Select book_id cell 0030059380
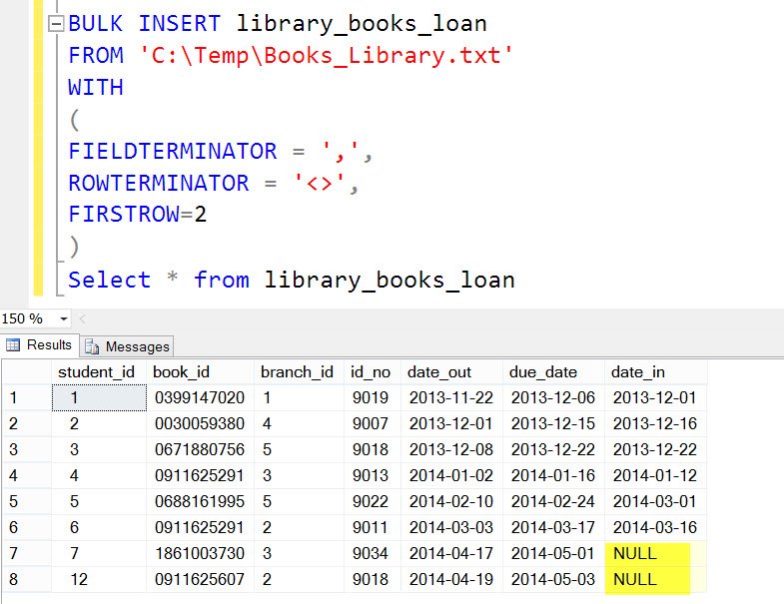Screen dimensions: 784x604 [x=200, y=424]
